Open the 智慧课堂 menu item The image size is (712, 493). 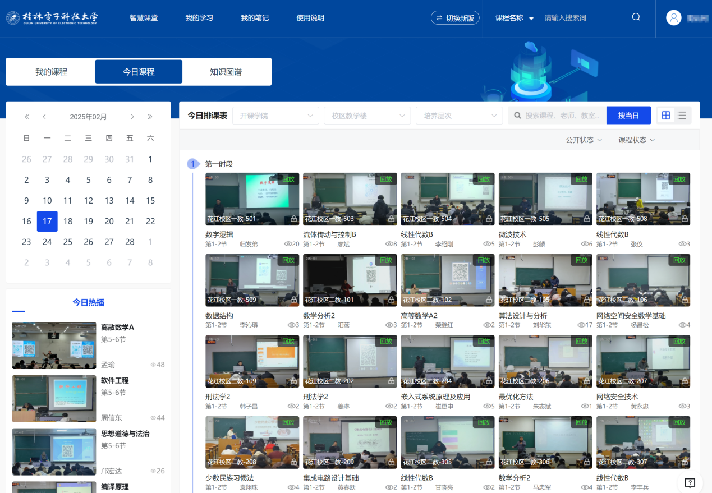tap(144, 18)
